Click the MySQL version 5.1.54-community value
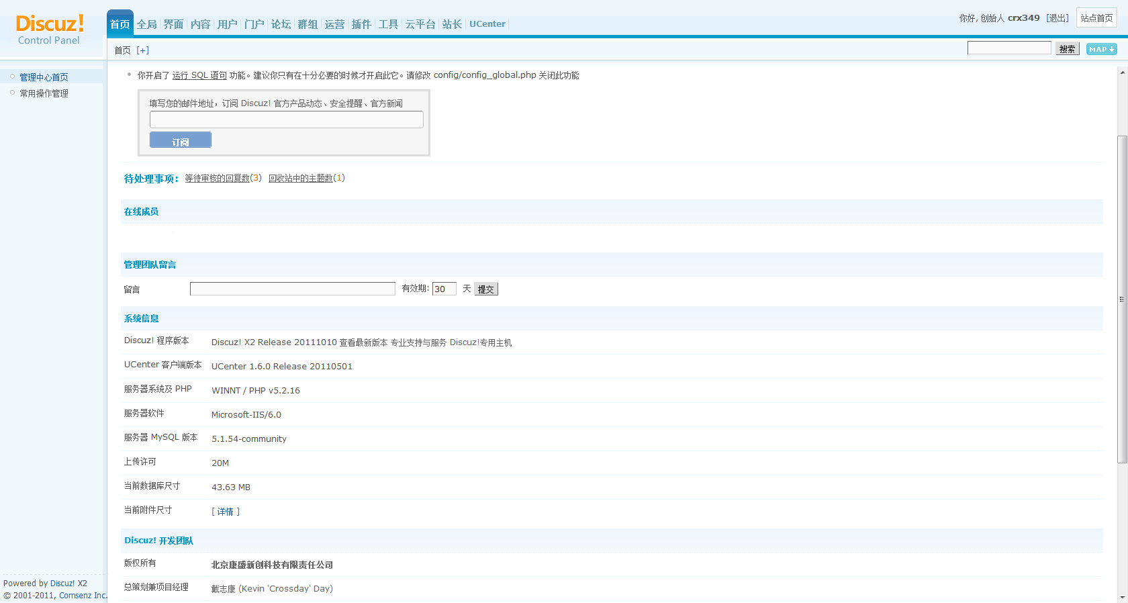 coord(249,439)
